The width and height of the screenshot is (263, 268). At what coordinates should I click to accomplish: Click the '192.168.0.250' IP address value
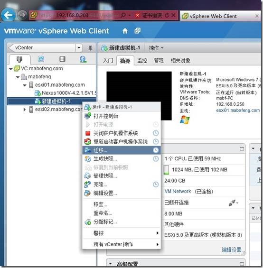click(230, 104)
